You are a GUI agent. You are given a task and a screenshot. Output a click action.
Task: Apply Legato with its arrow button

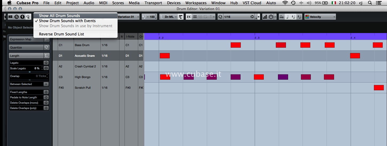[x=46, y=63]
